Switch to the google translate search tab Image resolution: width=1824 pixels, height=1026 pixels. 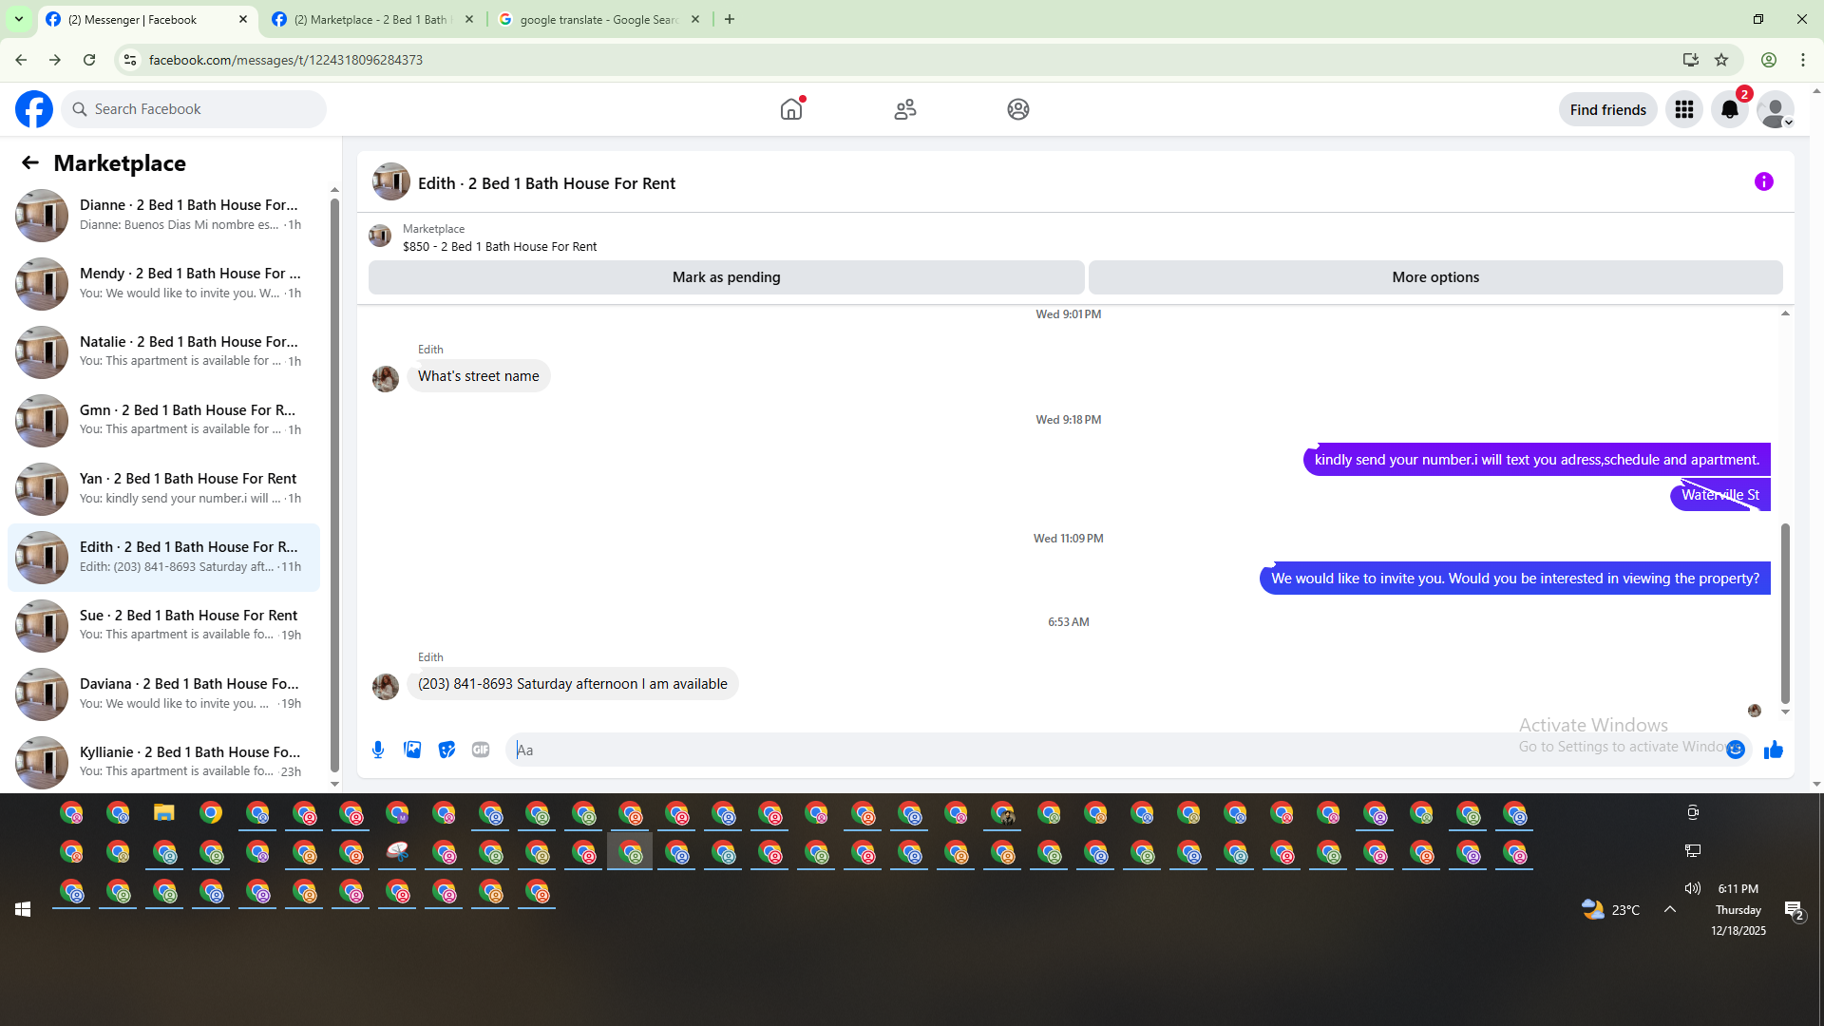[598, 19]
